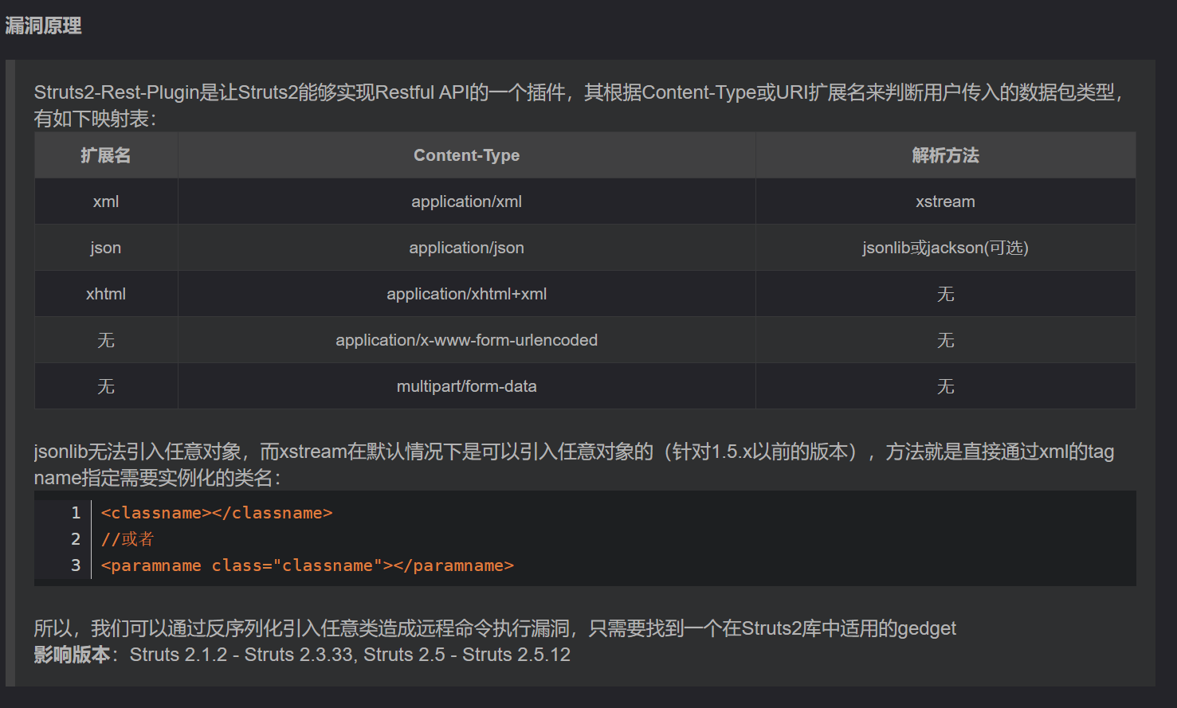The image size is (1177, 708).
Task: Click the jsonlib或jackson(可选) cell
Action: click(x=945, y=248)
